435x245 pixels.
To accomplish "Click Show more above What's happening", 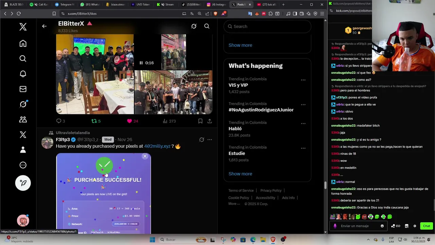I will pos(240,45).
